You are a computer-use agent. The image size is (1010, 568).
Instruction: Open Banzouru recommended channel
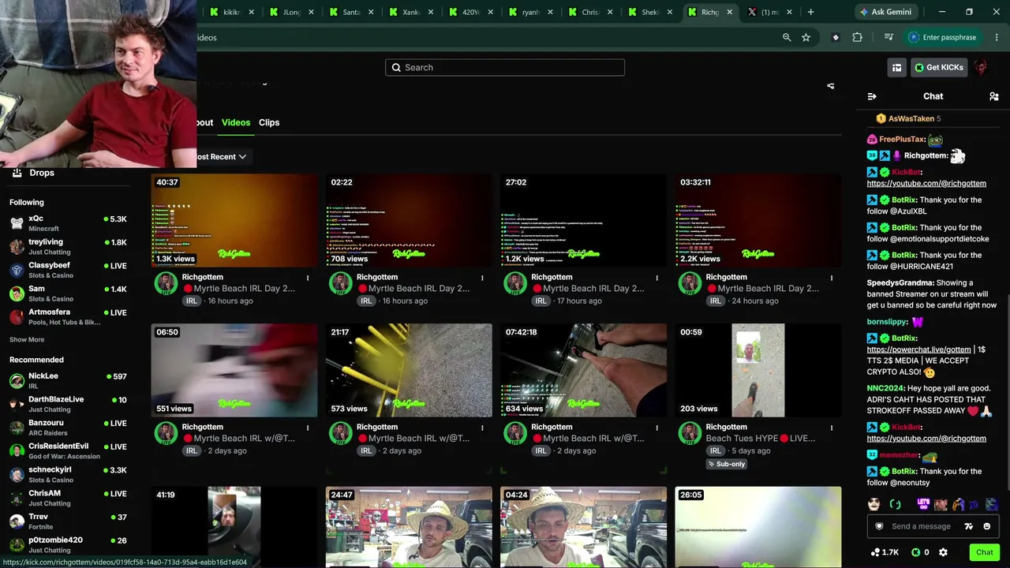click(x=68, y=428)
